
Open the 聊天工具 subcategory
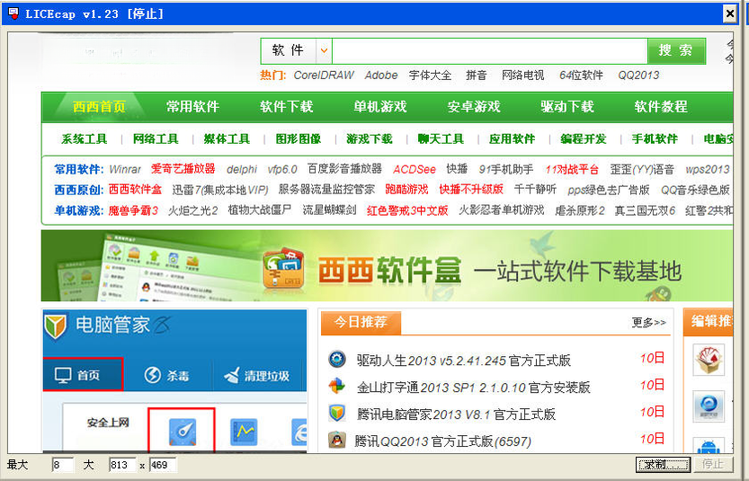pyautogui.click(x=441, y=139)
